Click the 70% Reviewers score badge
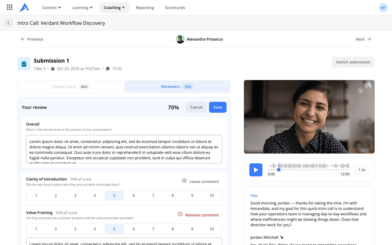The image size is (392, 245). click(188, 87)
